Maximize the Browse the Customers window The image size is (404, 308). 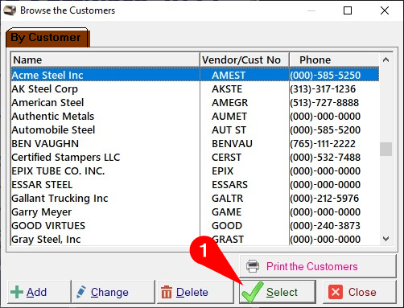coord(348,10)
